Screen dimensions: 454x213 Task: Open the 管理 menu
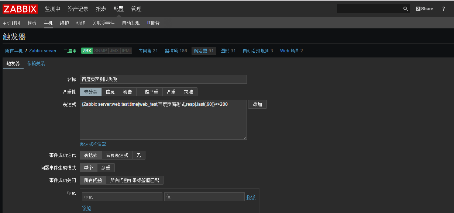point(136,9)
